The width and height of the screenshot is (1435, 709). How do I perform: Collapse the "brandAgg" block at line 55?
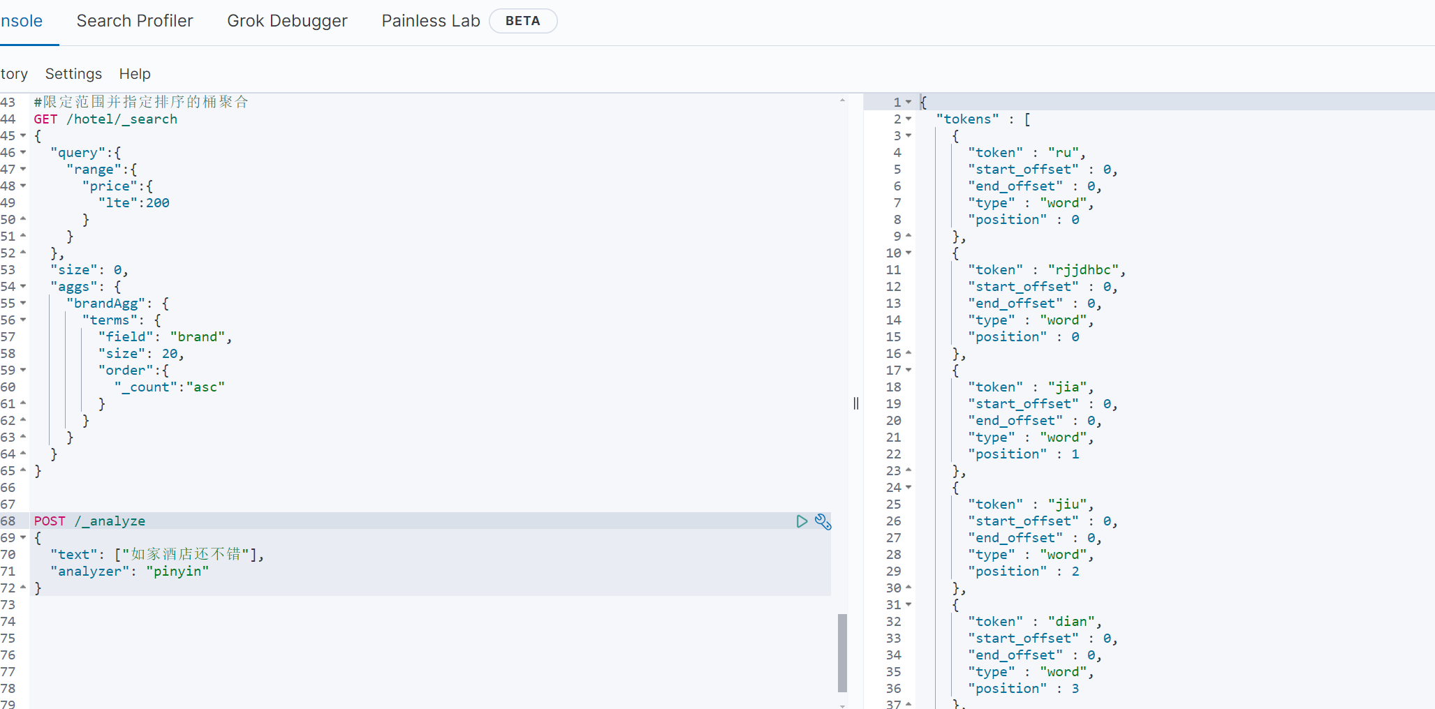point(23,304)
